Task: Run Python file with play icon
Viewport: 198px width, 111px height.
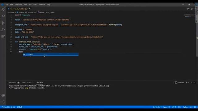Action: click(188, 9)
